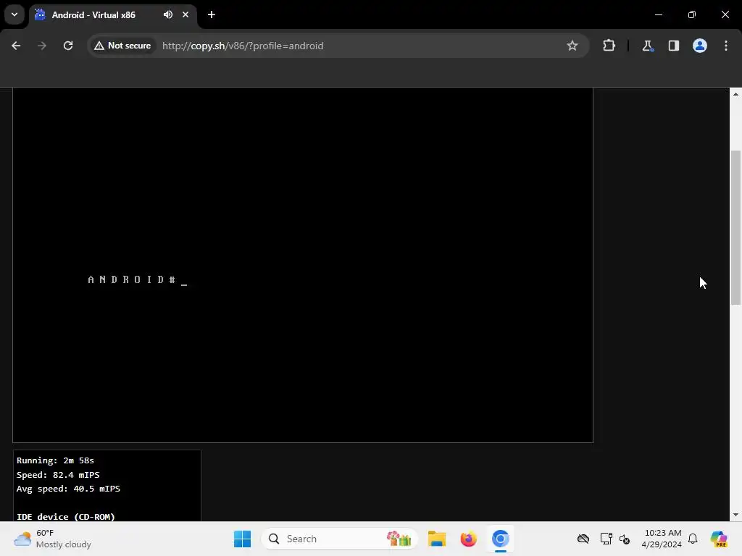Open the network display tray icon
This screenshot has width=742, height=556.
click(606, 539)
